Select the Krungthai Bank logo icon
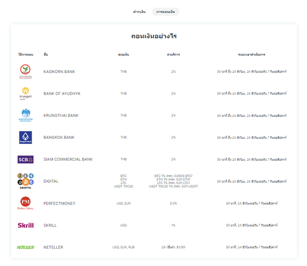 pos(25,115)
